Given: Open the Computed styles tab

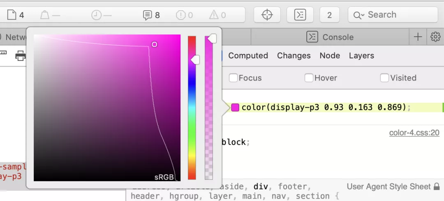Looking at the screenshot, I should (x=248, y=55).
